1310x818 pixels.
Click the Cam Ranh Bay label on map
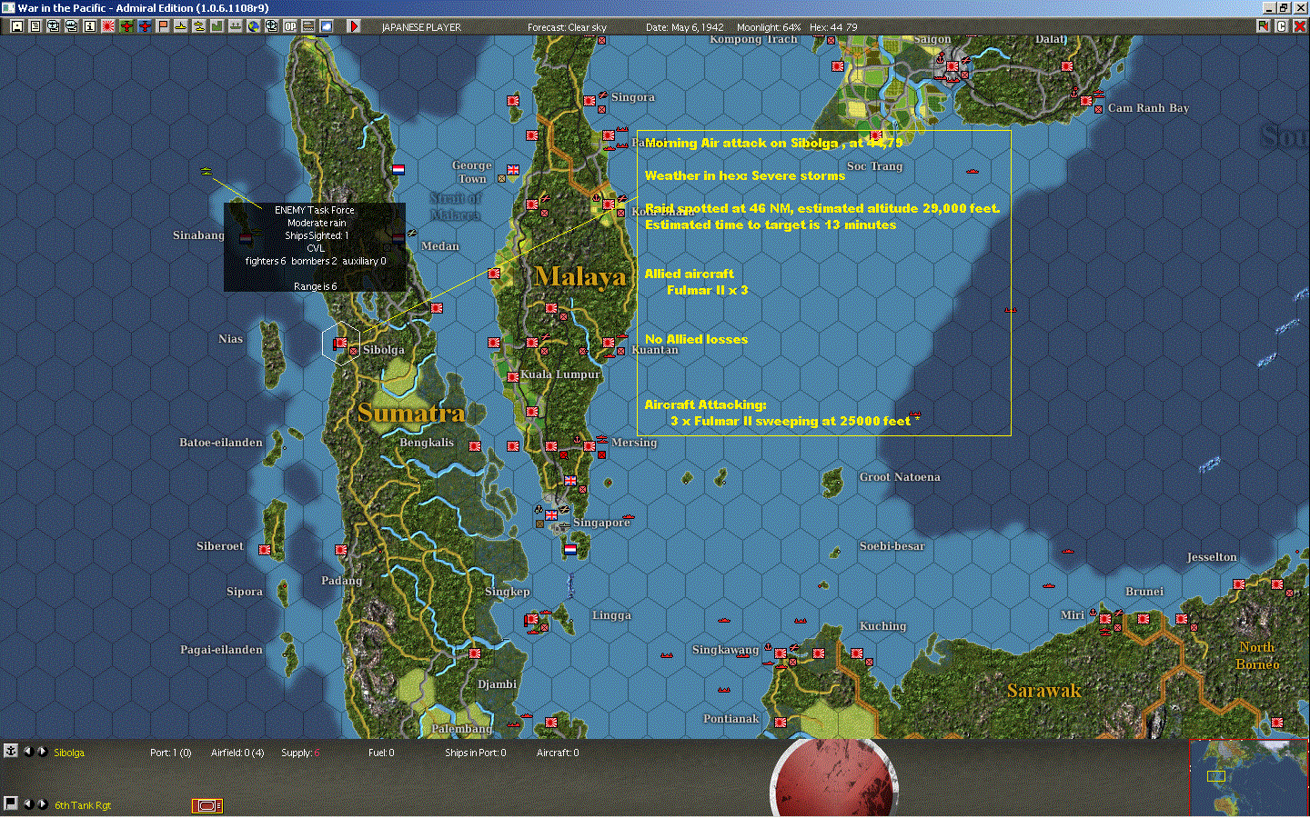[1148, 107]
